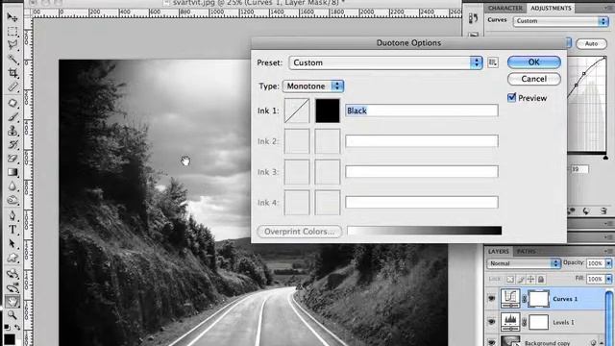The width and height of the screenshot is (615, 346).
Task: Select the Pen tool
Action: click(x=12, y=215)
